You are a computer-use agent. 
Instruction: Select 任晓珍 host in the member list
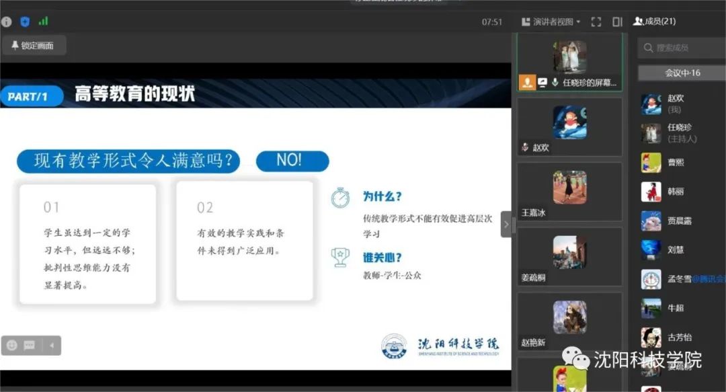(679, 132)
